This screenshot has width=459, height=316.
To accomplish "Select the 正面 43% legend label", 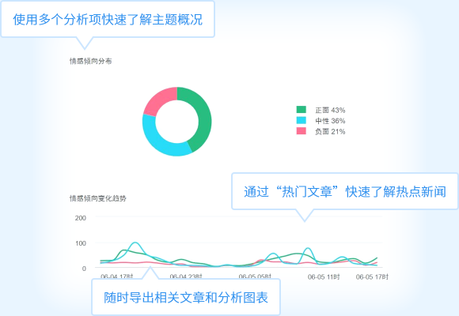I will pos(330,111).
